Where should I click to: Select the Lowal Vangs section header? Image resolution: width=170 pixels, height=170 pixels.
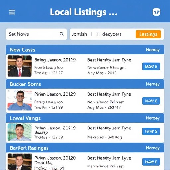coord(85,118)
